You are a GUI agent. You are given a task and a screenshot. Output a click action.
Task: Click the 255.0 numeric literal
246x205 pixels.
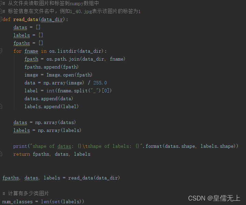(x=100, y=83)
